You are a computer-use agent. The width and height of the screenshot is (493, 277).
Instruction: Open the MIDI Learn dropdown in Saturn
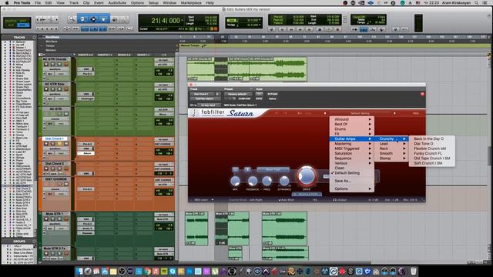tap(203, 200)
